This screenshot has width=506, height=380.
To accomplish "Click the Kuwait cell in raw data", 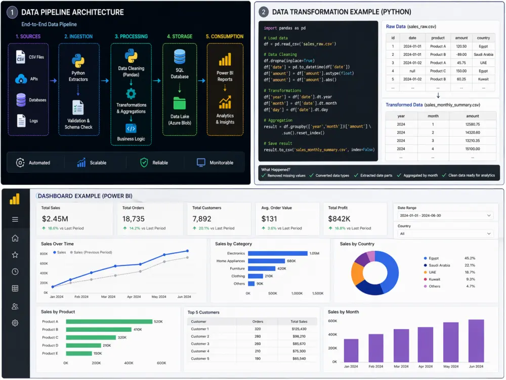I will (x=483, y=79).
